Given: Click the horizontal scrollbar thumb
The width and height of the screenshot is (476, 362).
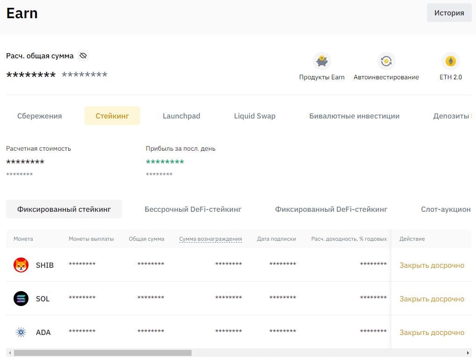Looking at the screenshot, I should [x=103, y=353].
